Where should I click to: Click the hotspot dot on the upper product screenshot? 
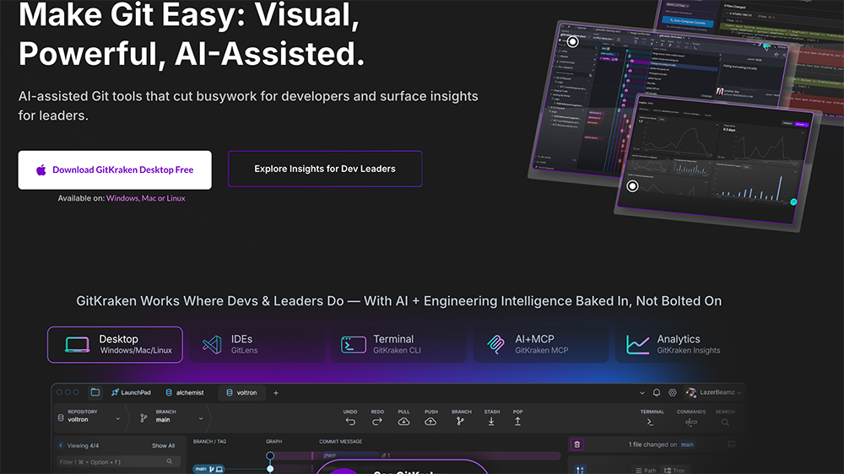pos(573,41)
